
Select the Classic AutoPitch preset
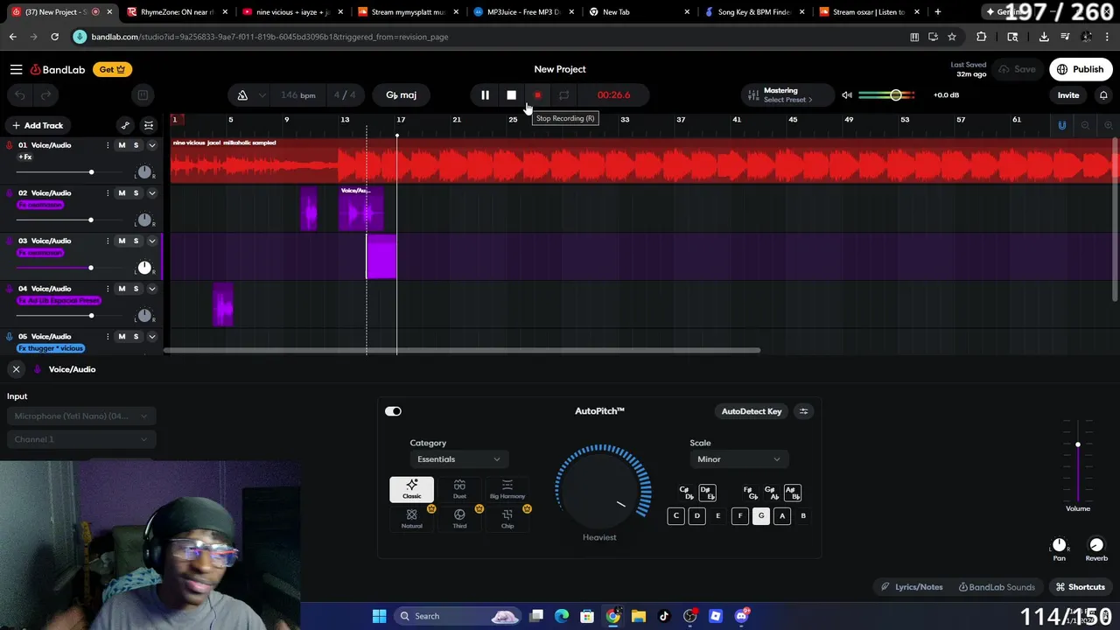pos(411,489)
